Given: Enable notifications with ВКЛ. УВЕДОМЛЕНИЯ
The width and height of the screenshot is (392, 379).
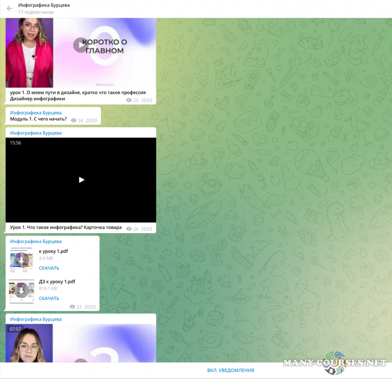Looking at the screenshot, I should 230,370.
